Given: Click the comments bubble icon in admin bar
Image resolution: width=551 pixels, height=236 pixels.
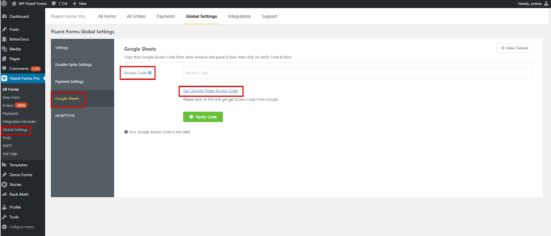Looking at the screenshot, I should [54, 3].
